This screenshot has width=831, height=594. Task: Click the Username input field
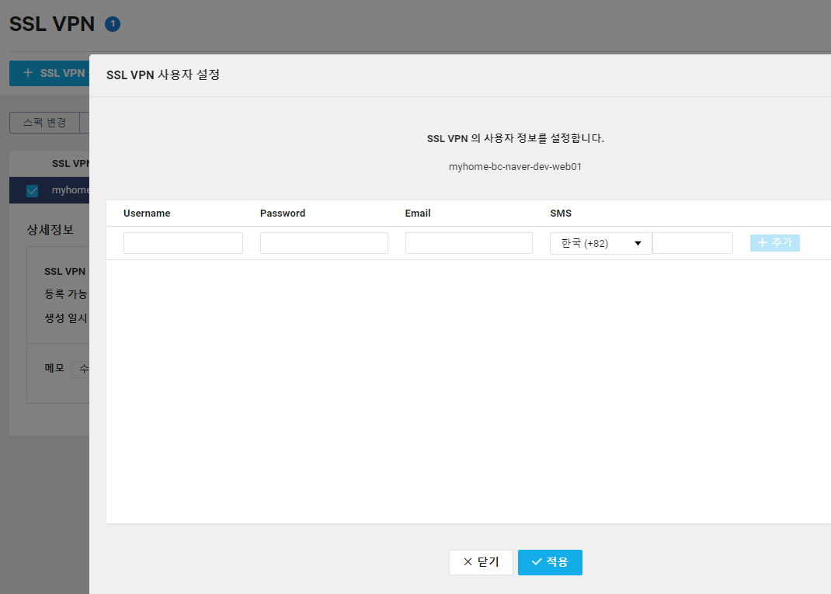click(x=183, y=242)
